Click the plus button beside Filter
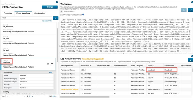193x100 pixels. point(56,18)
